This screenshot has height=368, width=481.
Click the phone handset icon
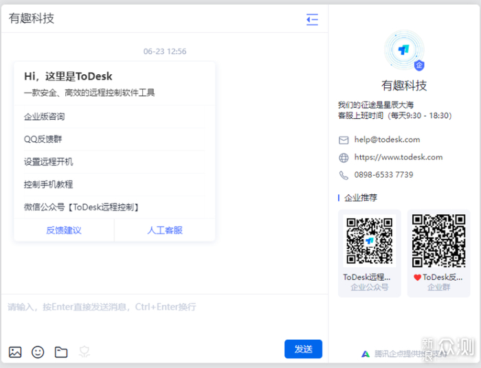pyautogui.click(x=344, y=175)
